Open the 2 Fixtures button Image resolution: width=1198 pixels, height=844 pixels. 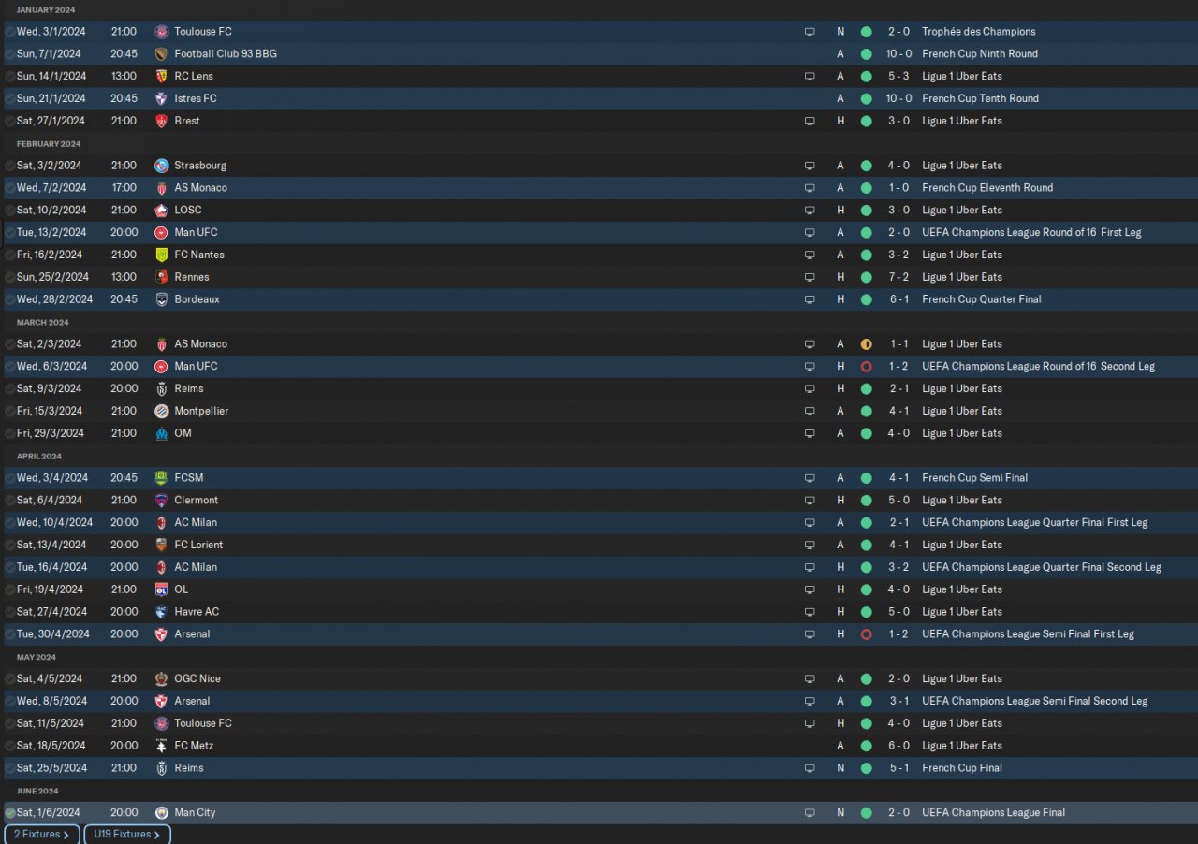(41, 835)
